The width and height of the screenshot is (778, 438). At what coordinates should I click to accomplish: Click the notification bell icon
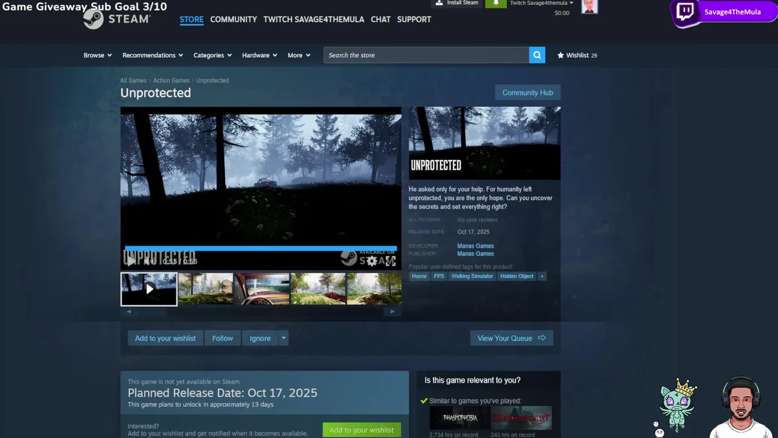click(495, 3)
